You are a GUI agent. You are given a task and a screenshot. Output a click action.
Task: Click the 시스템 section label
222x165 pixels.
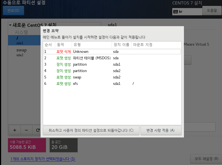pos(21,32)
